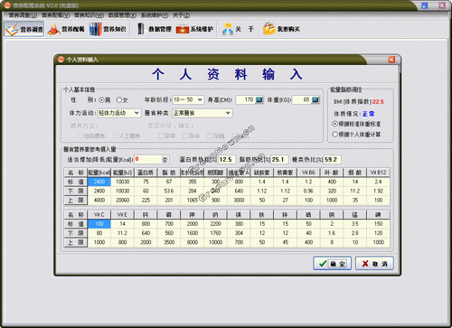Viewport: 452px width, 328px height.
Task: Click Vit E standard value 14 cell
Action: [122, 224]
